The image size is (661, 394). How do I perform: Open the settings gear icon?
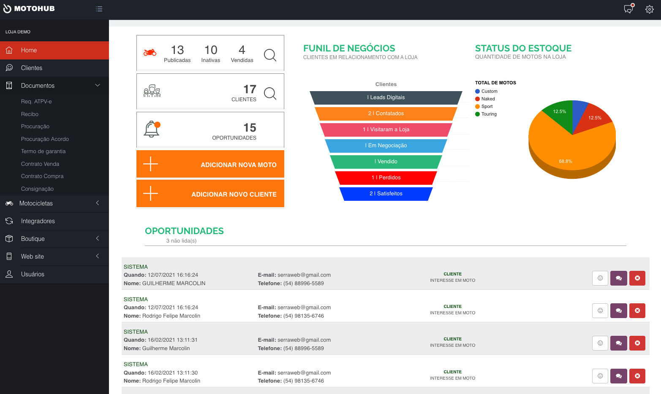(649, 9)
